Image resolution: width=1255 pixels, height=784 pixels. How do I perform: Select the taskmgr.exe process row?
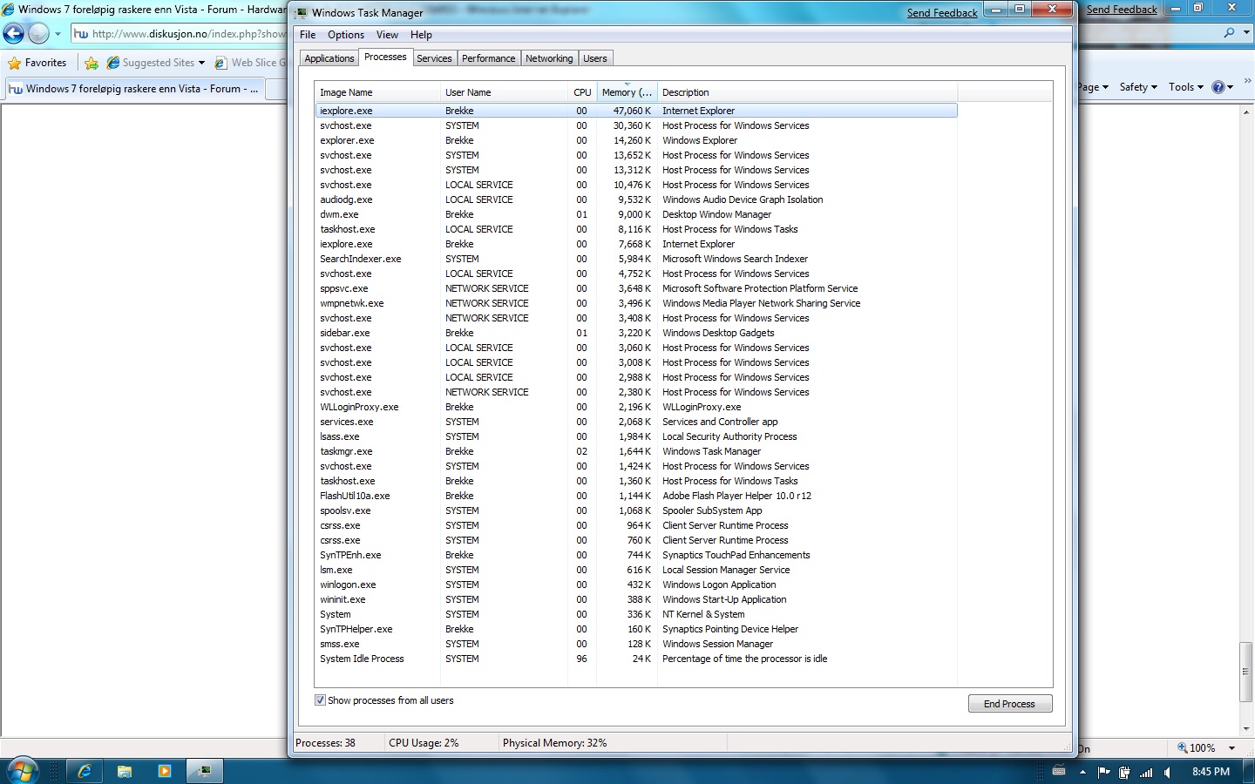(636, 451)
